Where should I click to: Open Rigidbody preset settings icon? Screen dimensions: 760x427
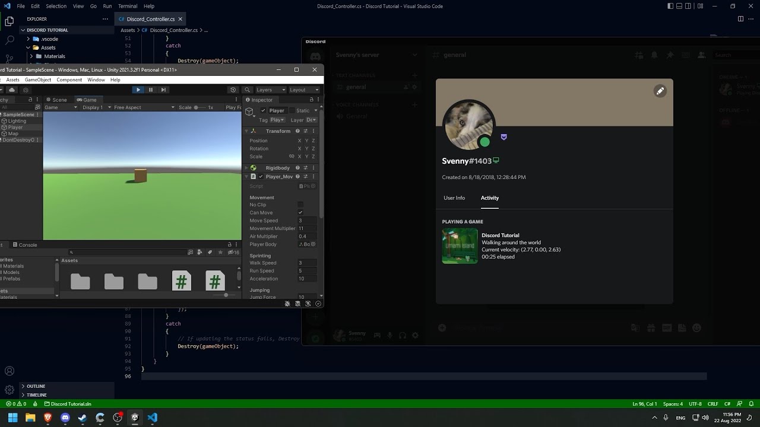tap(305, 168)
